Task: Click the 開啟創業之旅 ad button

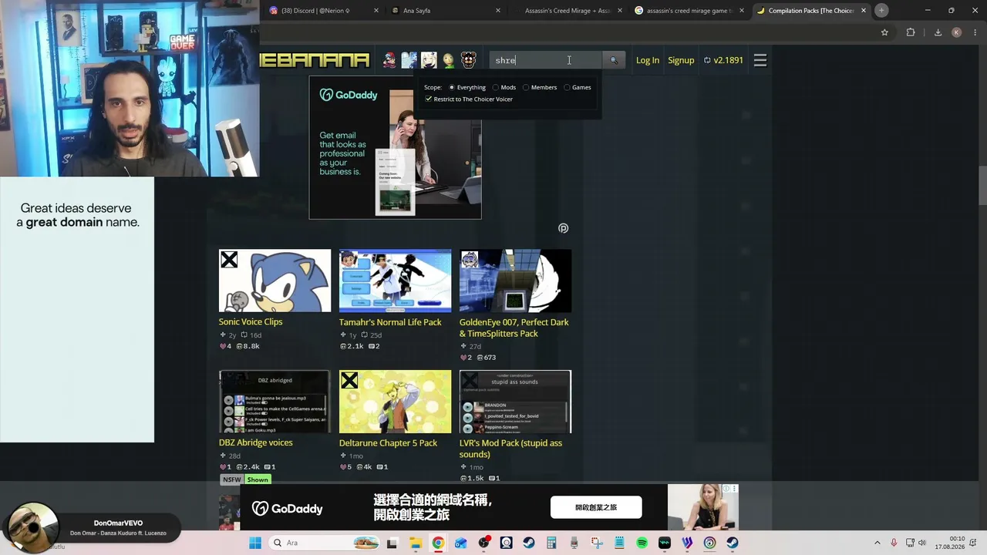Action: coord(596,507)
